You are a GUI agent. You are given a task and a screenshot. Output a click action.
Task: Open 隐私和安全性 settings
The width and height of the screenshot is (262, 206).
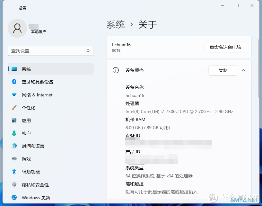51,184
